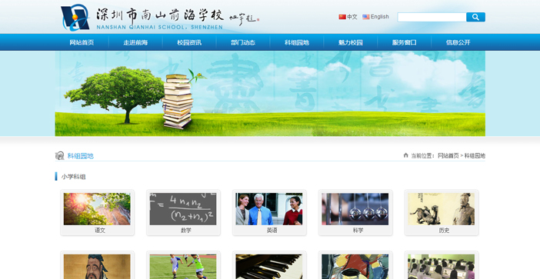This screenshot has width=540, height=279.
Task: Open the 信息公开 nav menu
Action: [x=458, y=43]
